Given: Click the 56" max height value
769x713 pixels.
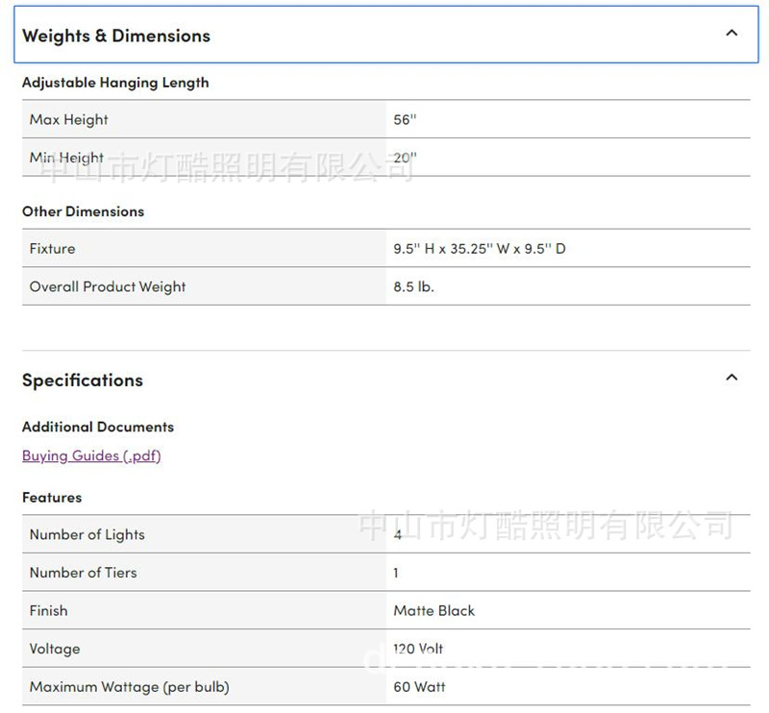Looking at the screenshot, I should [405, 119].
